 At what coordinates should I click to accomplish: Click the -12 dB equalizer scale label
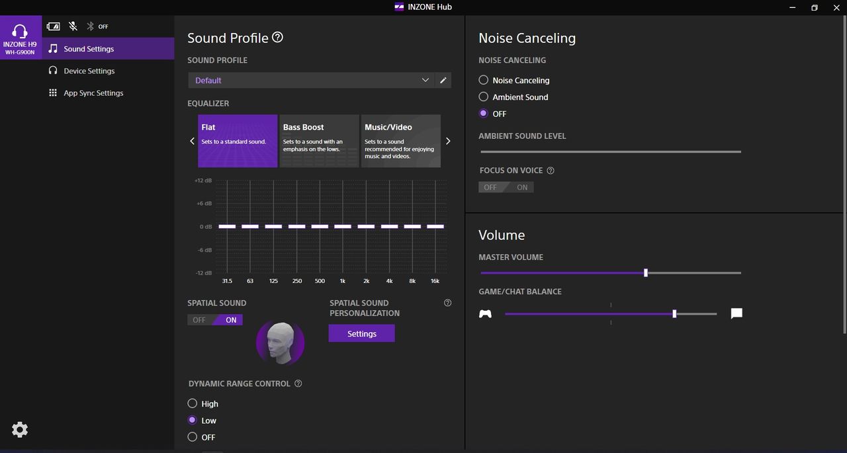(203, 273)
